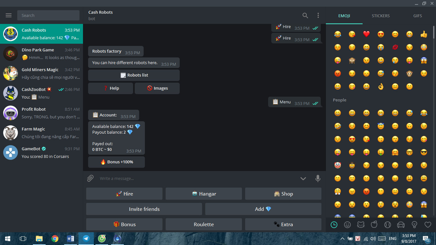Attach a file with the paperclip icon
The image size is (436, 245).
(x=90, y=178)
